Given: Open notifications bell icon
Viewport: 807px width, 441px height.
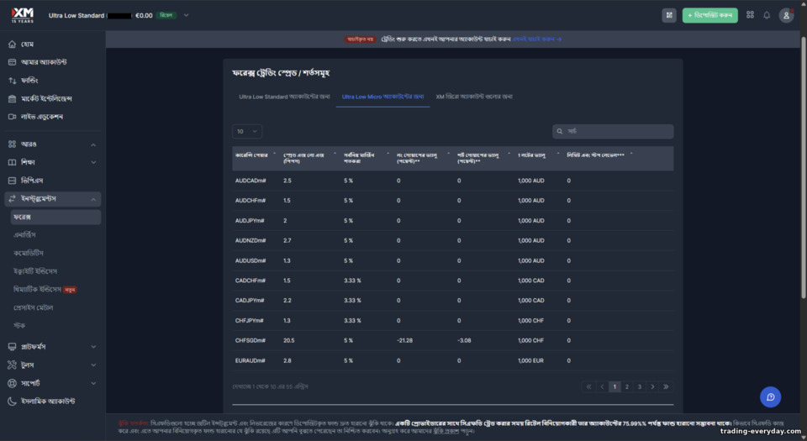Looking at the screenshot, I should tap(767, 15).
